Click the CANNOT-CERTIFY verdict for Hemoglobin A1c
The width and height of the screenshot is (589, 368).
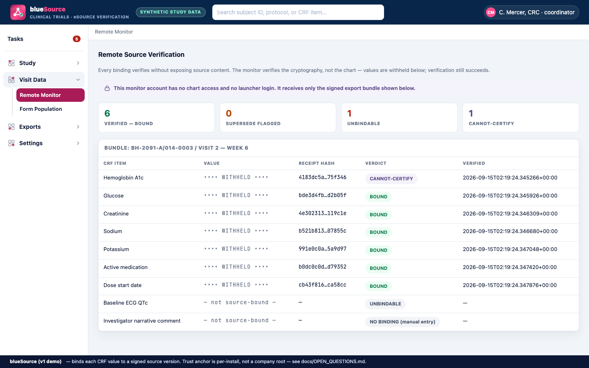coord(391,179)
